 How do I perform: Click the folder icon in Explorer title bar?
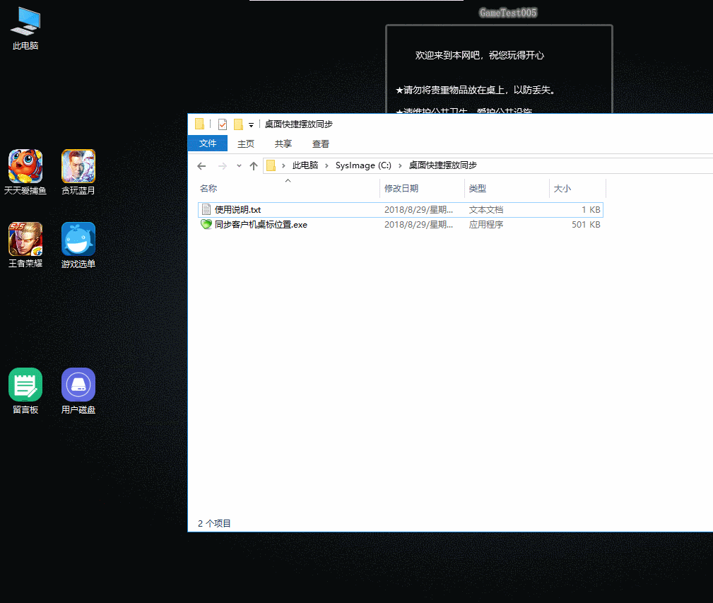(x=199, y=124)
